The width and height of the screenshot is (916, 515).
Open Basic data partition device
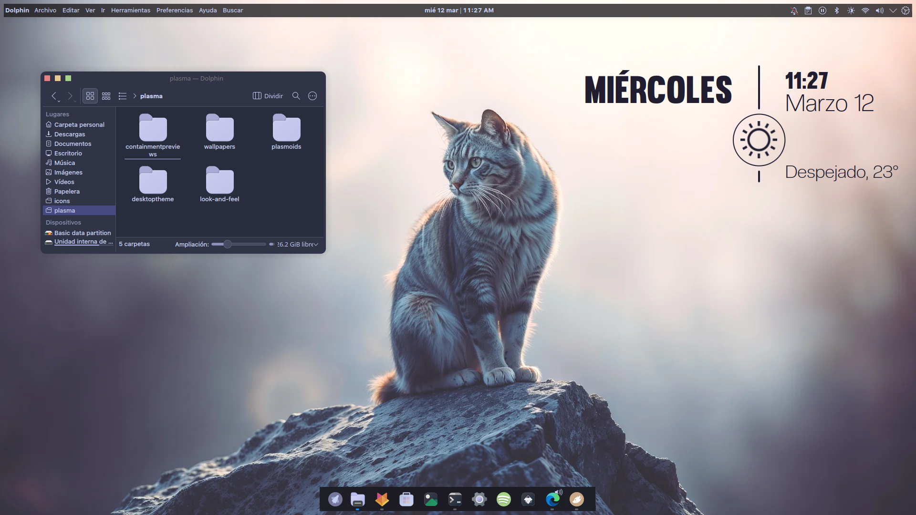coord(79,233)
